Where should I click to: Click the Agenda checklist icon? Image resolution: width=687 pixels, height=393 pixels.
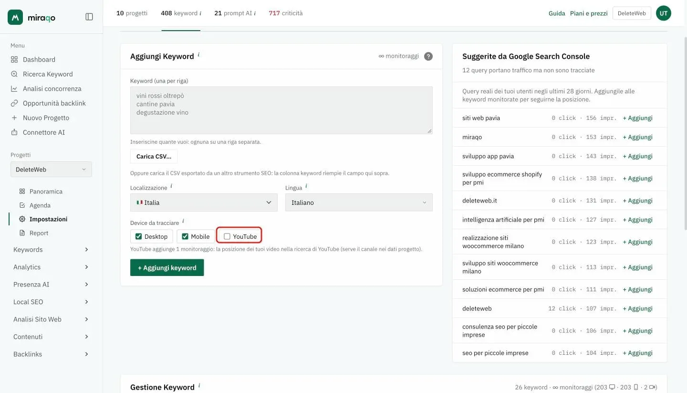pyautogui.click(x=22, y=205)
